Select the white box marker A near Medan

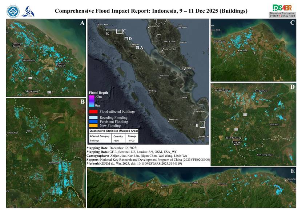[x=137, y=47]
